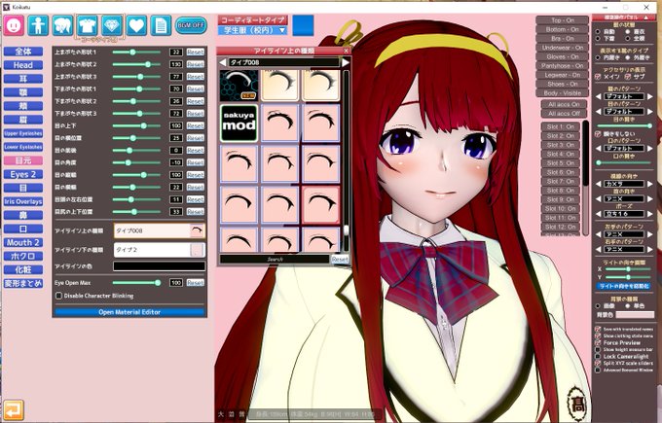The width and height of the screenshot is (662, 423).
Task: Switch to the 全体 tab
Action: point(23,52)
